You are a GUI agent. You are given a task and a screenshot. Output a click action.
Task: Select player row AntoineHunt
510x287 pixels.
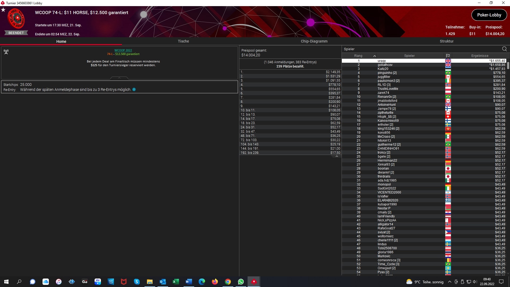[424, 105]
